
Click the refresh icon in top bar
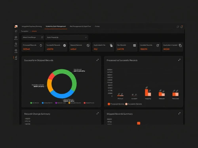[x=178, y=27]
